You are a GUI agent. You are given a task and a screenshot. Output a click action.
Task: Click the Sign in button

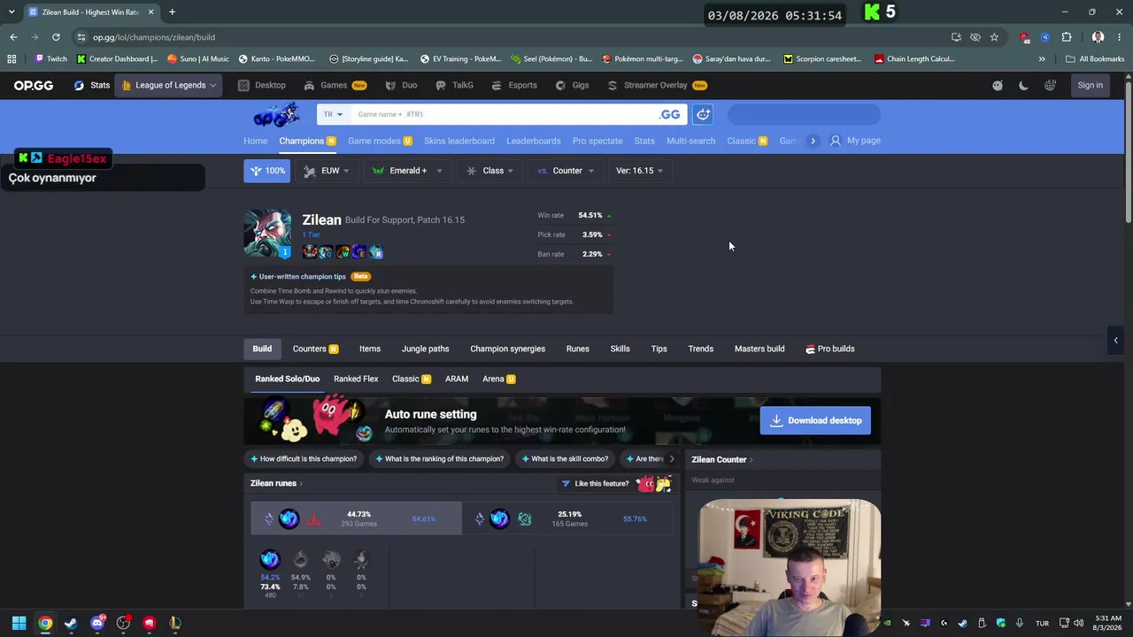(x=1091, y=85)
